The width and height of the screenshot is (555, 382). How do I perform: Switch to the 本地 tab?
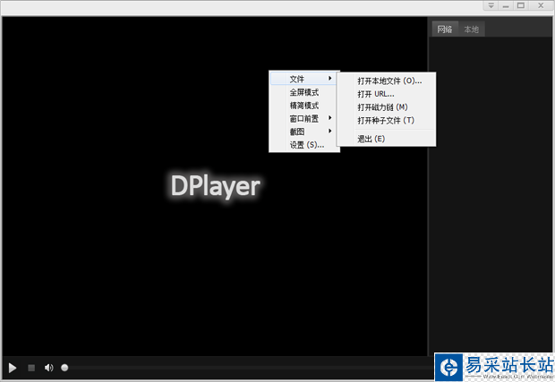coord(472,29)
